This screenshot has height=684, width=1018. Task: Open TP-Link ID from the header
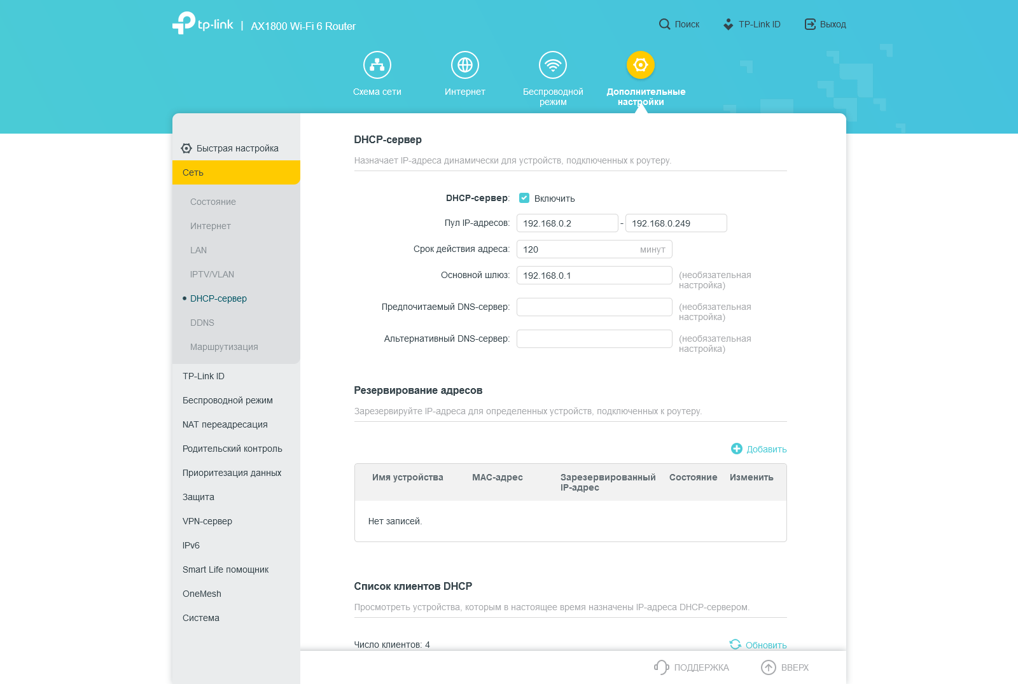point(752,24)
